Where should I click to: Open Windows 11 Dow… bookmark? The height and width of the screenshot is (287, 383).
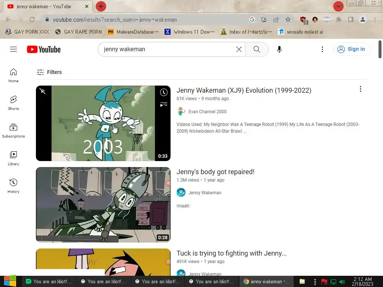(190, 32)
